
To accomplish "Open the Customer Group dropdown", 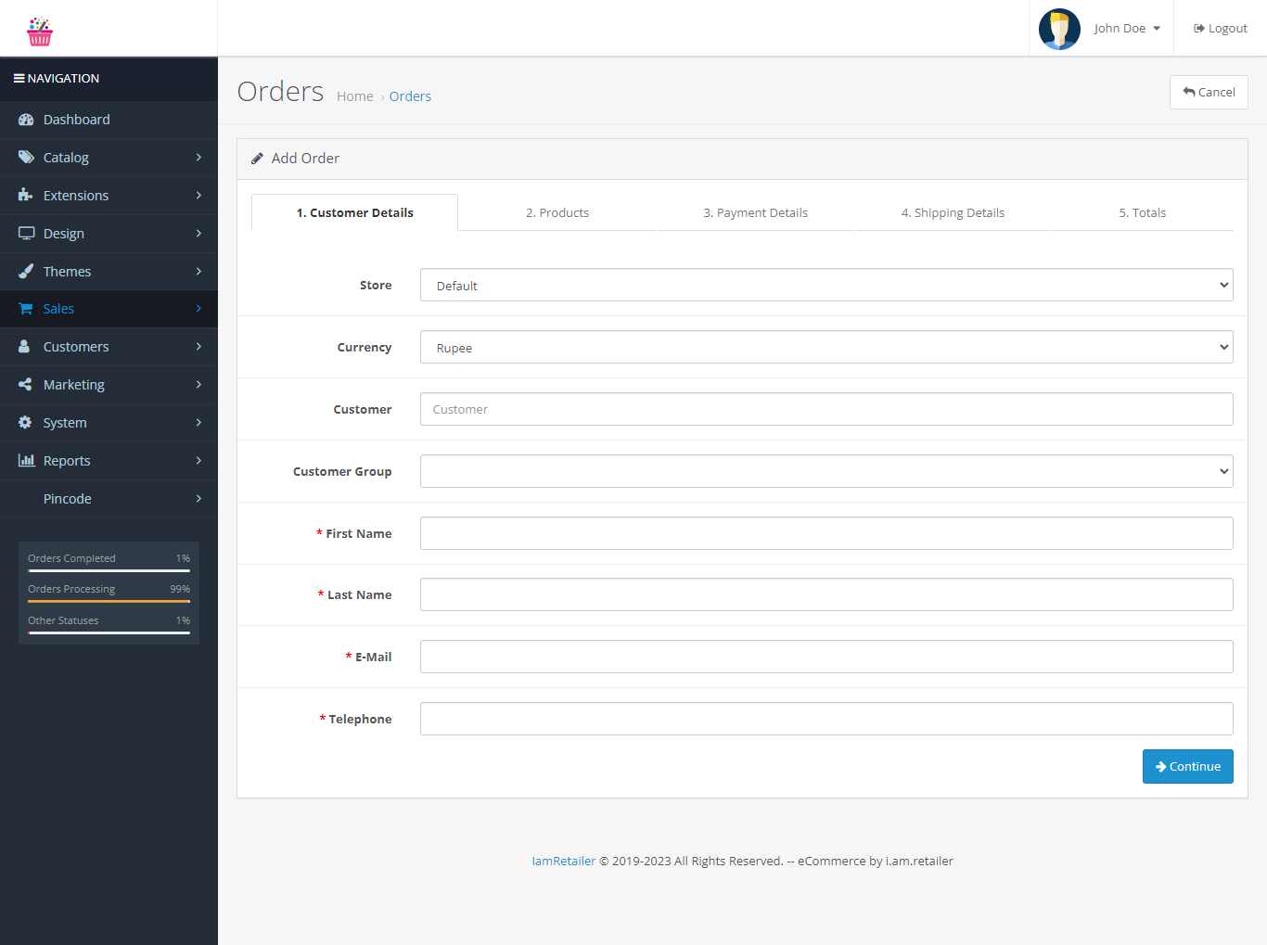I will [x=826, y=471].
